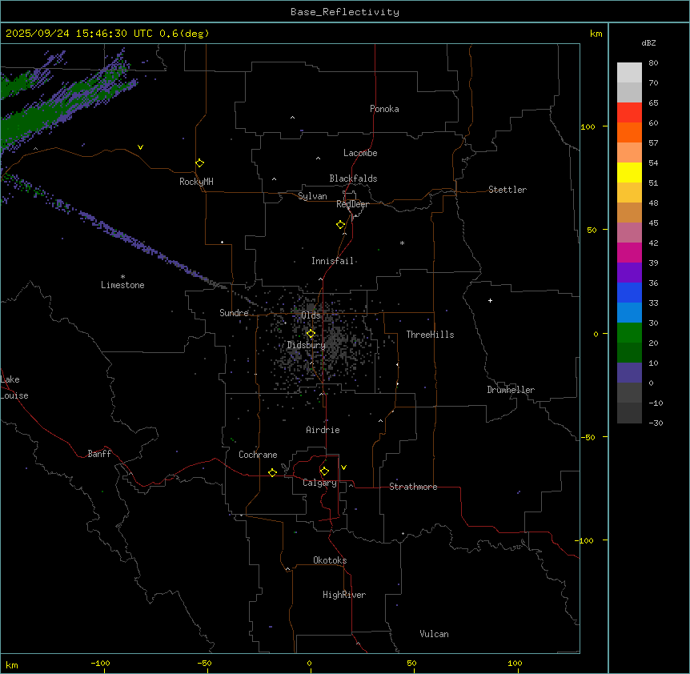
Task: Click the Drumheller city label
Action: tap(511, 391)
